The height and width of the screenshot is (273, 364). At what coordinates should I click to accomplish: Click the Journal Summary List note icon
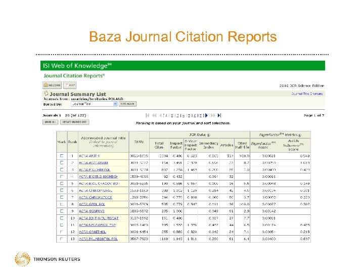pyautogui.click(x=46, y=94)
